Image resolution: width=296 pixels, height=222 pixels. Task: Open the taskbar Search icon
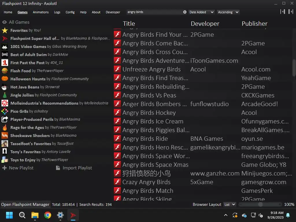pos(22,215)
